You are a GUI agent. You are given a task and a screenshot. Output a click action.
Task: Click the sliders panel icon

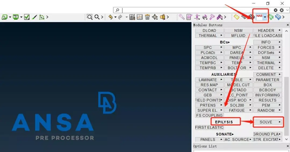(140, 17)
